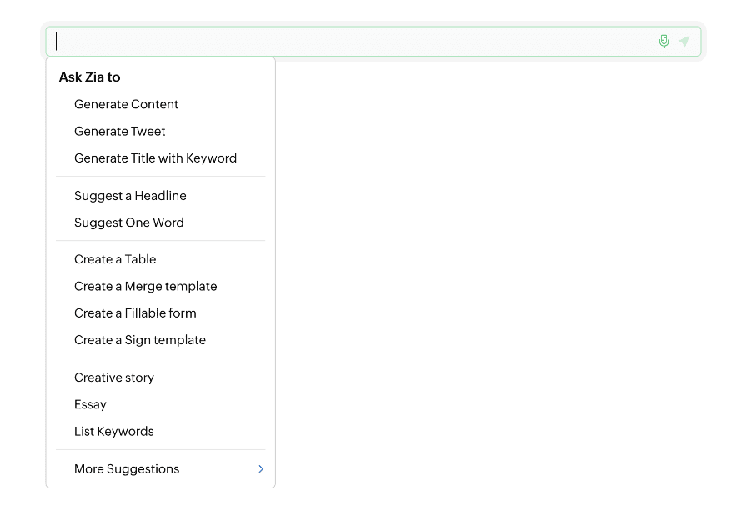Pick Generate Title with Keyword

[x=155, y=158]
